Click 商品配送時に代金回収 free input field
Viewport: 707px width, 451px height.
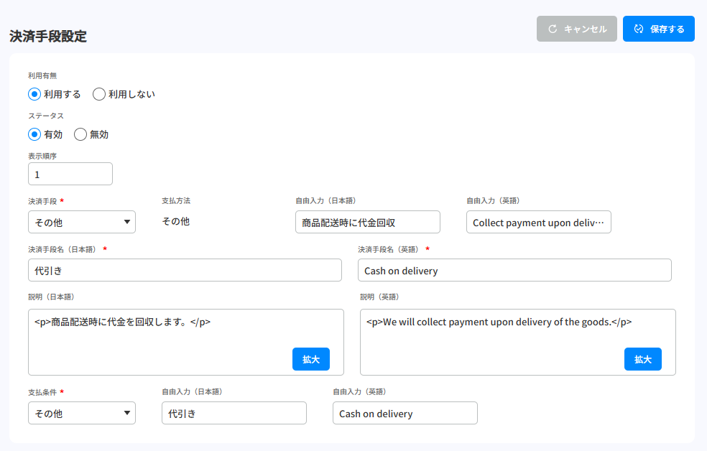367,222
